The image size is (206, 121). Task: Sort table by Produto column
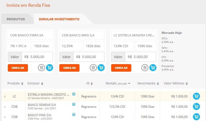tap(15, 83)
